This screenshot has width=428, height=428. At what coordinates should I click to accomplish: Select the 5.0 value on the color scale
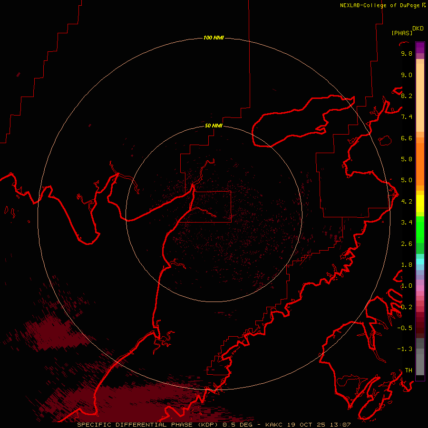tap(407, 180)
